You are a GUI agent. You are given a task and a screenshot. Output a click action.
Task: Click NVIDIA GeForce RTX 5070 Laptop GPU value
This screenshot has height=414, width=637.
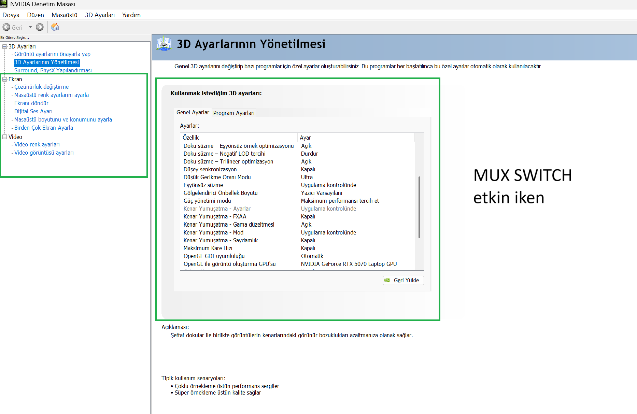[349, 264]
